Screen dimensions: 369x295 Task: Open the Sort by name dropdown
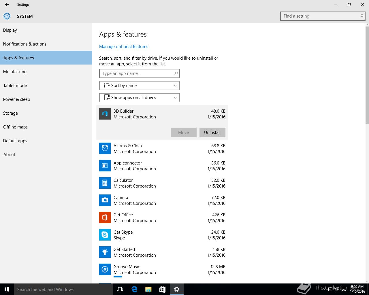[x=140, y=86]
